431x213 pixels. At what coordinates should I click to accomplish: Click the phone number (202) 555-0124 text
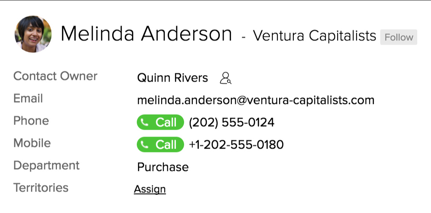pyautogui.click(x=231, y=123)
